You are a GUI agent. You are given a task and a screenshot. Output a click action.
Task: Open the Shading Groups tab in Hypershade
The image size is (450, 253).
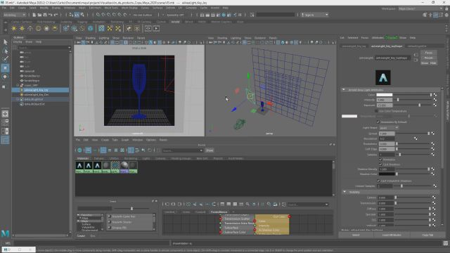[x=181, y=158]
